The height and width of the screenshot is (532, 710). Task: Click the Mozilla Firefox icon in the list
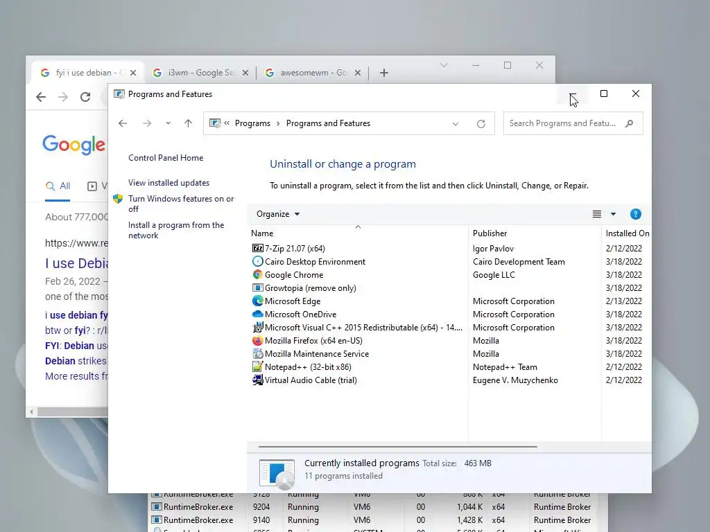258,340
